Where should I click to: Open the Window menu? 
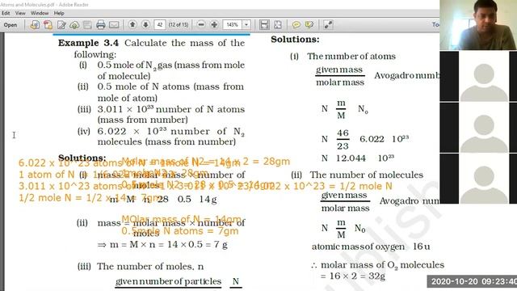coord(40,13)
